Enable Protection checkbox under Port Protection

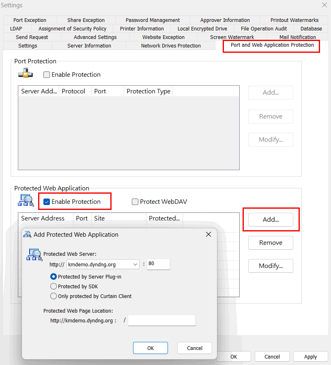pos(47,75)
